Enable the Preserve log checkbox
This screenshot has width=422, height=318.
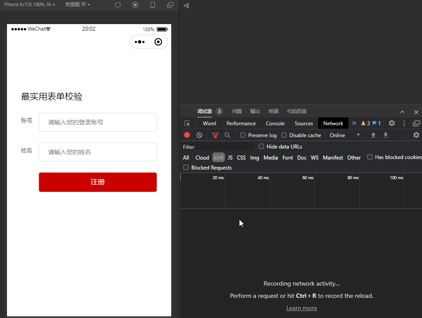pyautogui.click(x=243, y=135)
